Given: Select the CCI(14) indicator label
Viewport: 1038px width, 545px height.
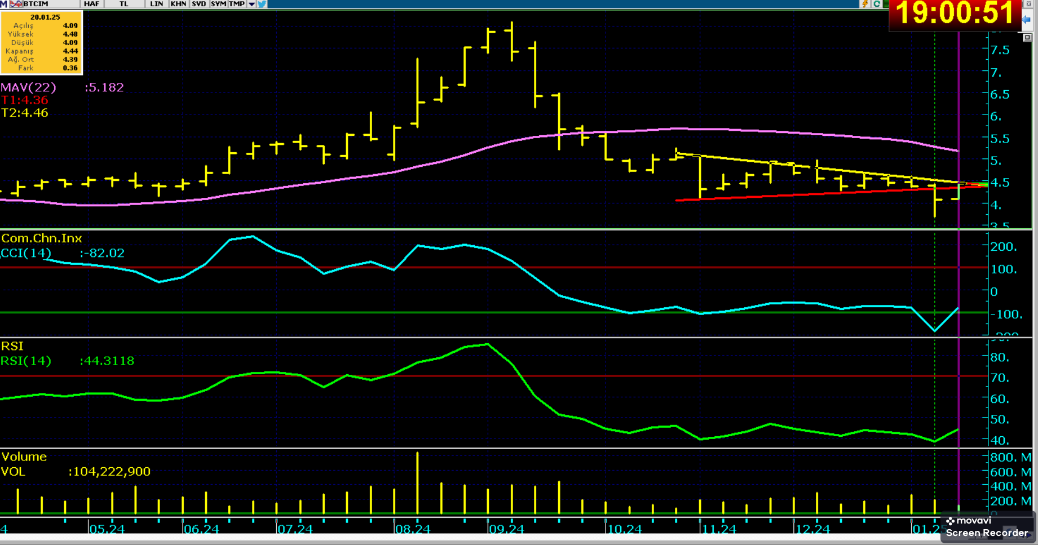Looking at the screenshot, I should (26, 253).
